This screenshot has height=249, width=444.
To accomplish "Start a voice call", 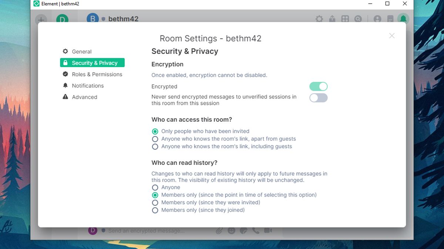I will [x=256, y=230].
